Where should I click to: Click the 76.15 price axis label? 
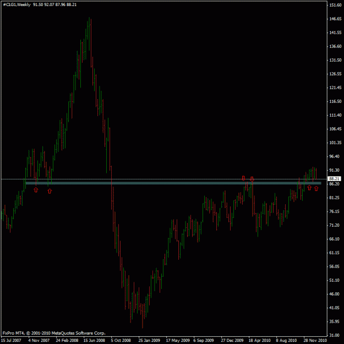(334, 211)
